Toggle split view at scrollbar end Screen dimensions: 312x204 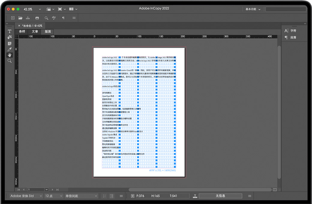point(275,190)
